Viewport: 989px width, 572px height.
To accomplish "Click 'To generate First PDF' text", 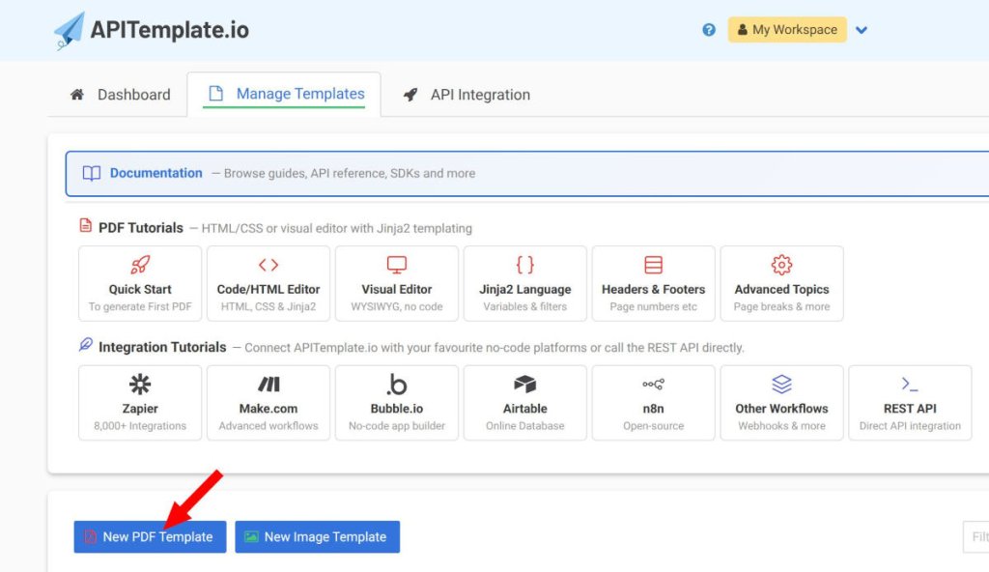I will pyautogui.click(x=140, y=307).
